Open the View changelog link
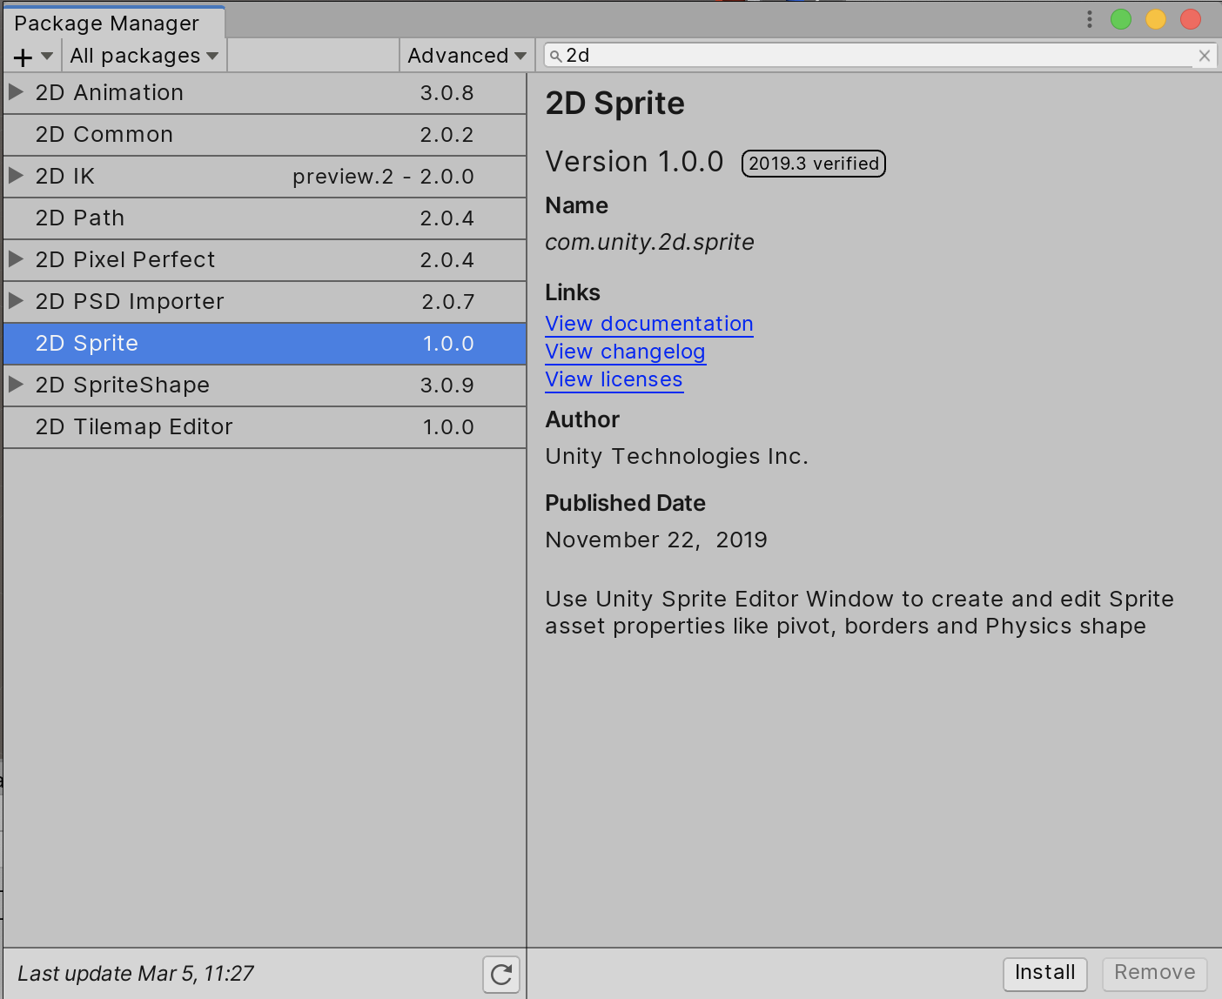Image resolution: width=1222 pixels, height=999 pixels. [x=625, y=352]
